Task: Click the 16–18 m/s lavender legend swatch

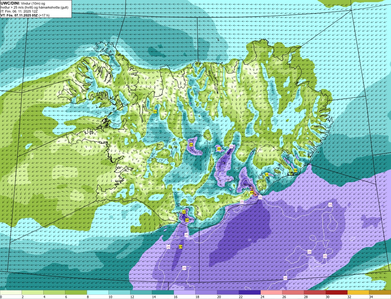Action: tap(185, 293)
